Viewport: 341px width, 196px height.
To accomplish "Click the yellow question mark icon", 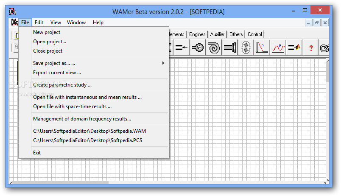I will [x=311, y=47].
